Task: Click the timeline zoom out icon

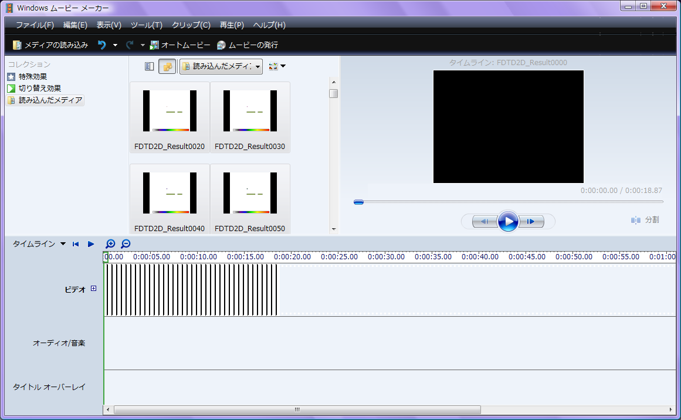Action: pyautogui.click(x=126, y=244)
